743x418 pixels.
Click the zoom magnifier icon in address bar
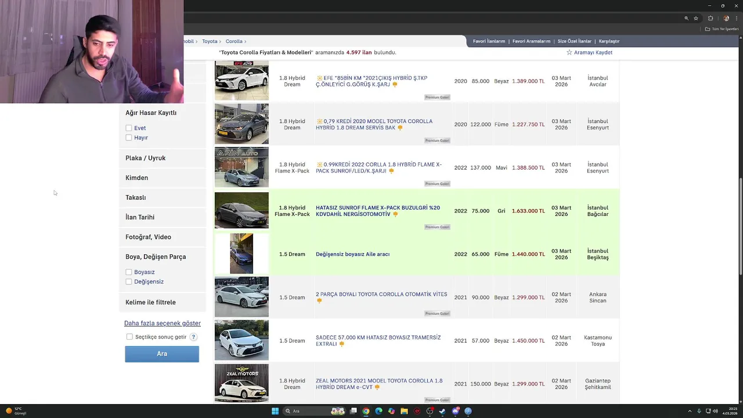(x=686, y=18)
